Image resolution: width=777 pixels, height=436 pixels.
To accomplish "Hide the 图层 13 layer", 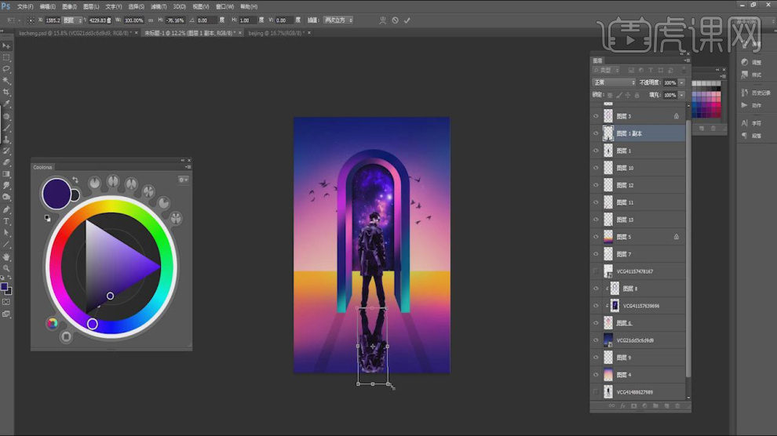I will pyautogui.click(x=596, y=220).
